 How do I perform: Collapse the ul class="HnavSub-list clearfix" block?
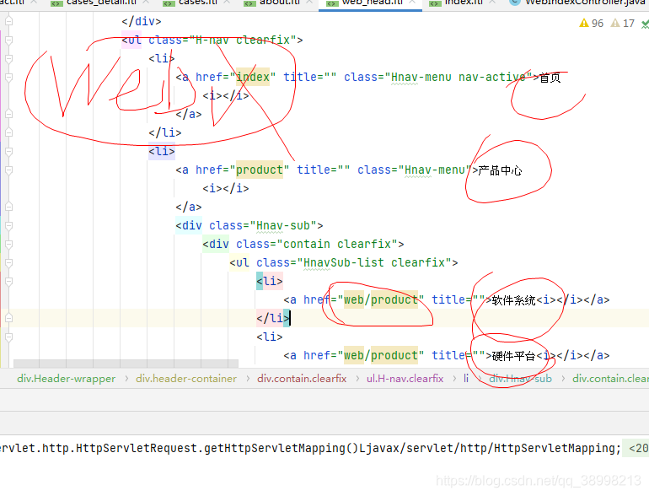8,263
